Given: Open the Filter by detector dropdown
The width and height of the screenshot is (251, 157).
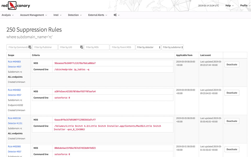Looking at the screenshot, I should pyautogui.click(x=148, y=47).
